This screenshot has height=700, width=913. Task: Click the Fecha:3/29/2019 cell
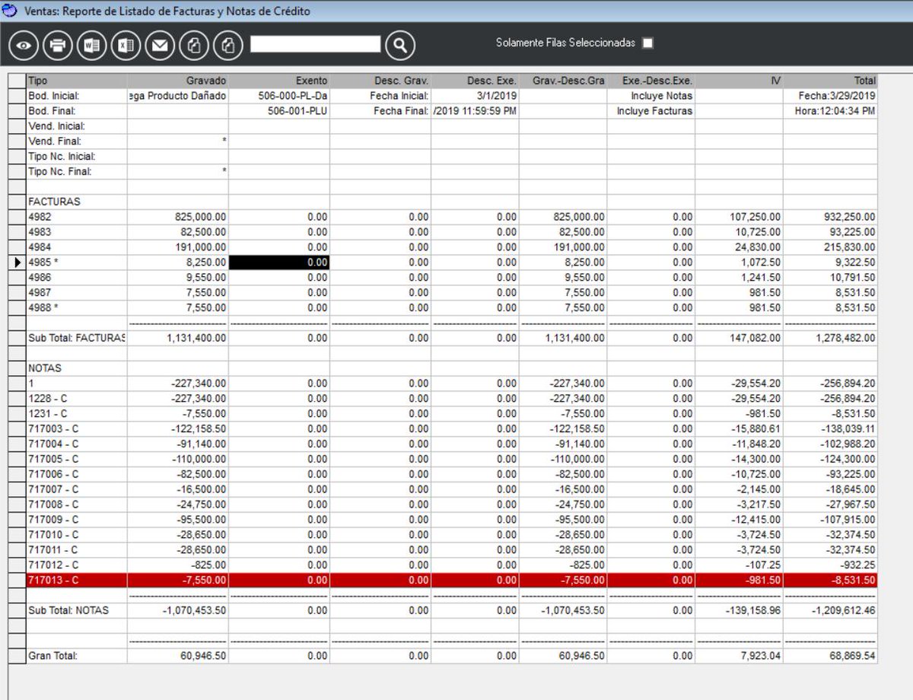[x=830, y=96]
